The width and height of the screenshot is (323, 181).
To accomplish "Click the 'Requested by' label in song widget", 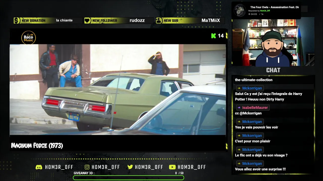I will point(254,11).
